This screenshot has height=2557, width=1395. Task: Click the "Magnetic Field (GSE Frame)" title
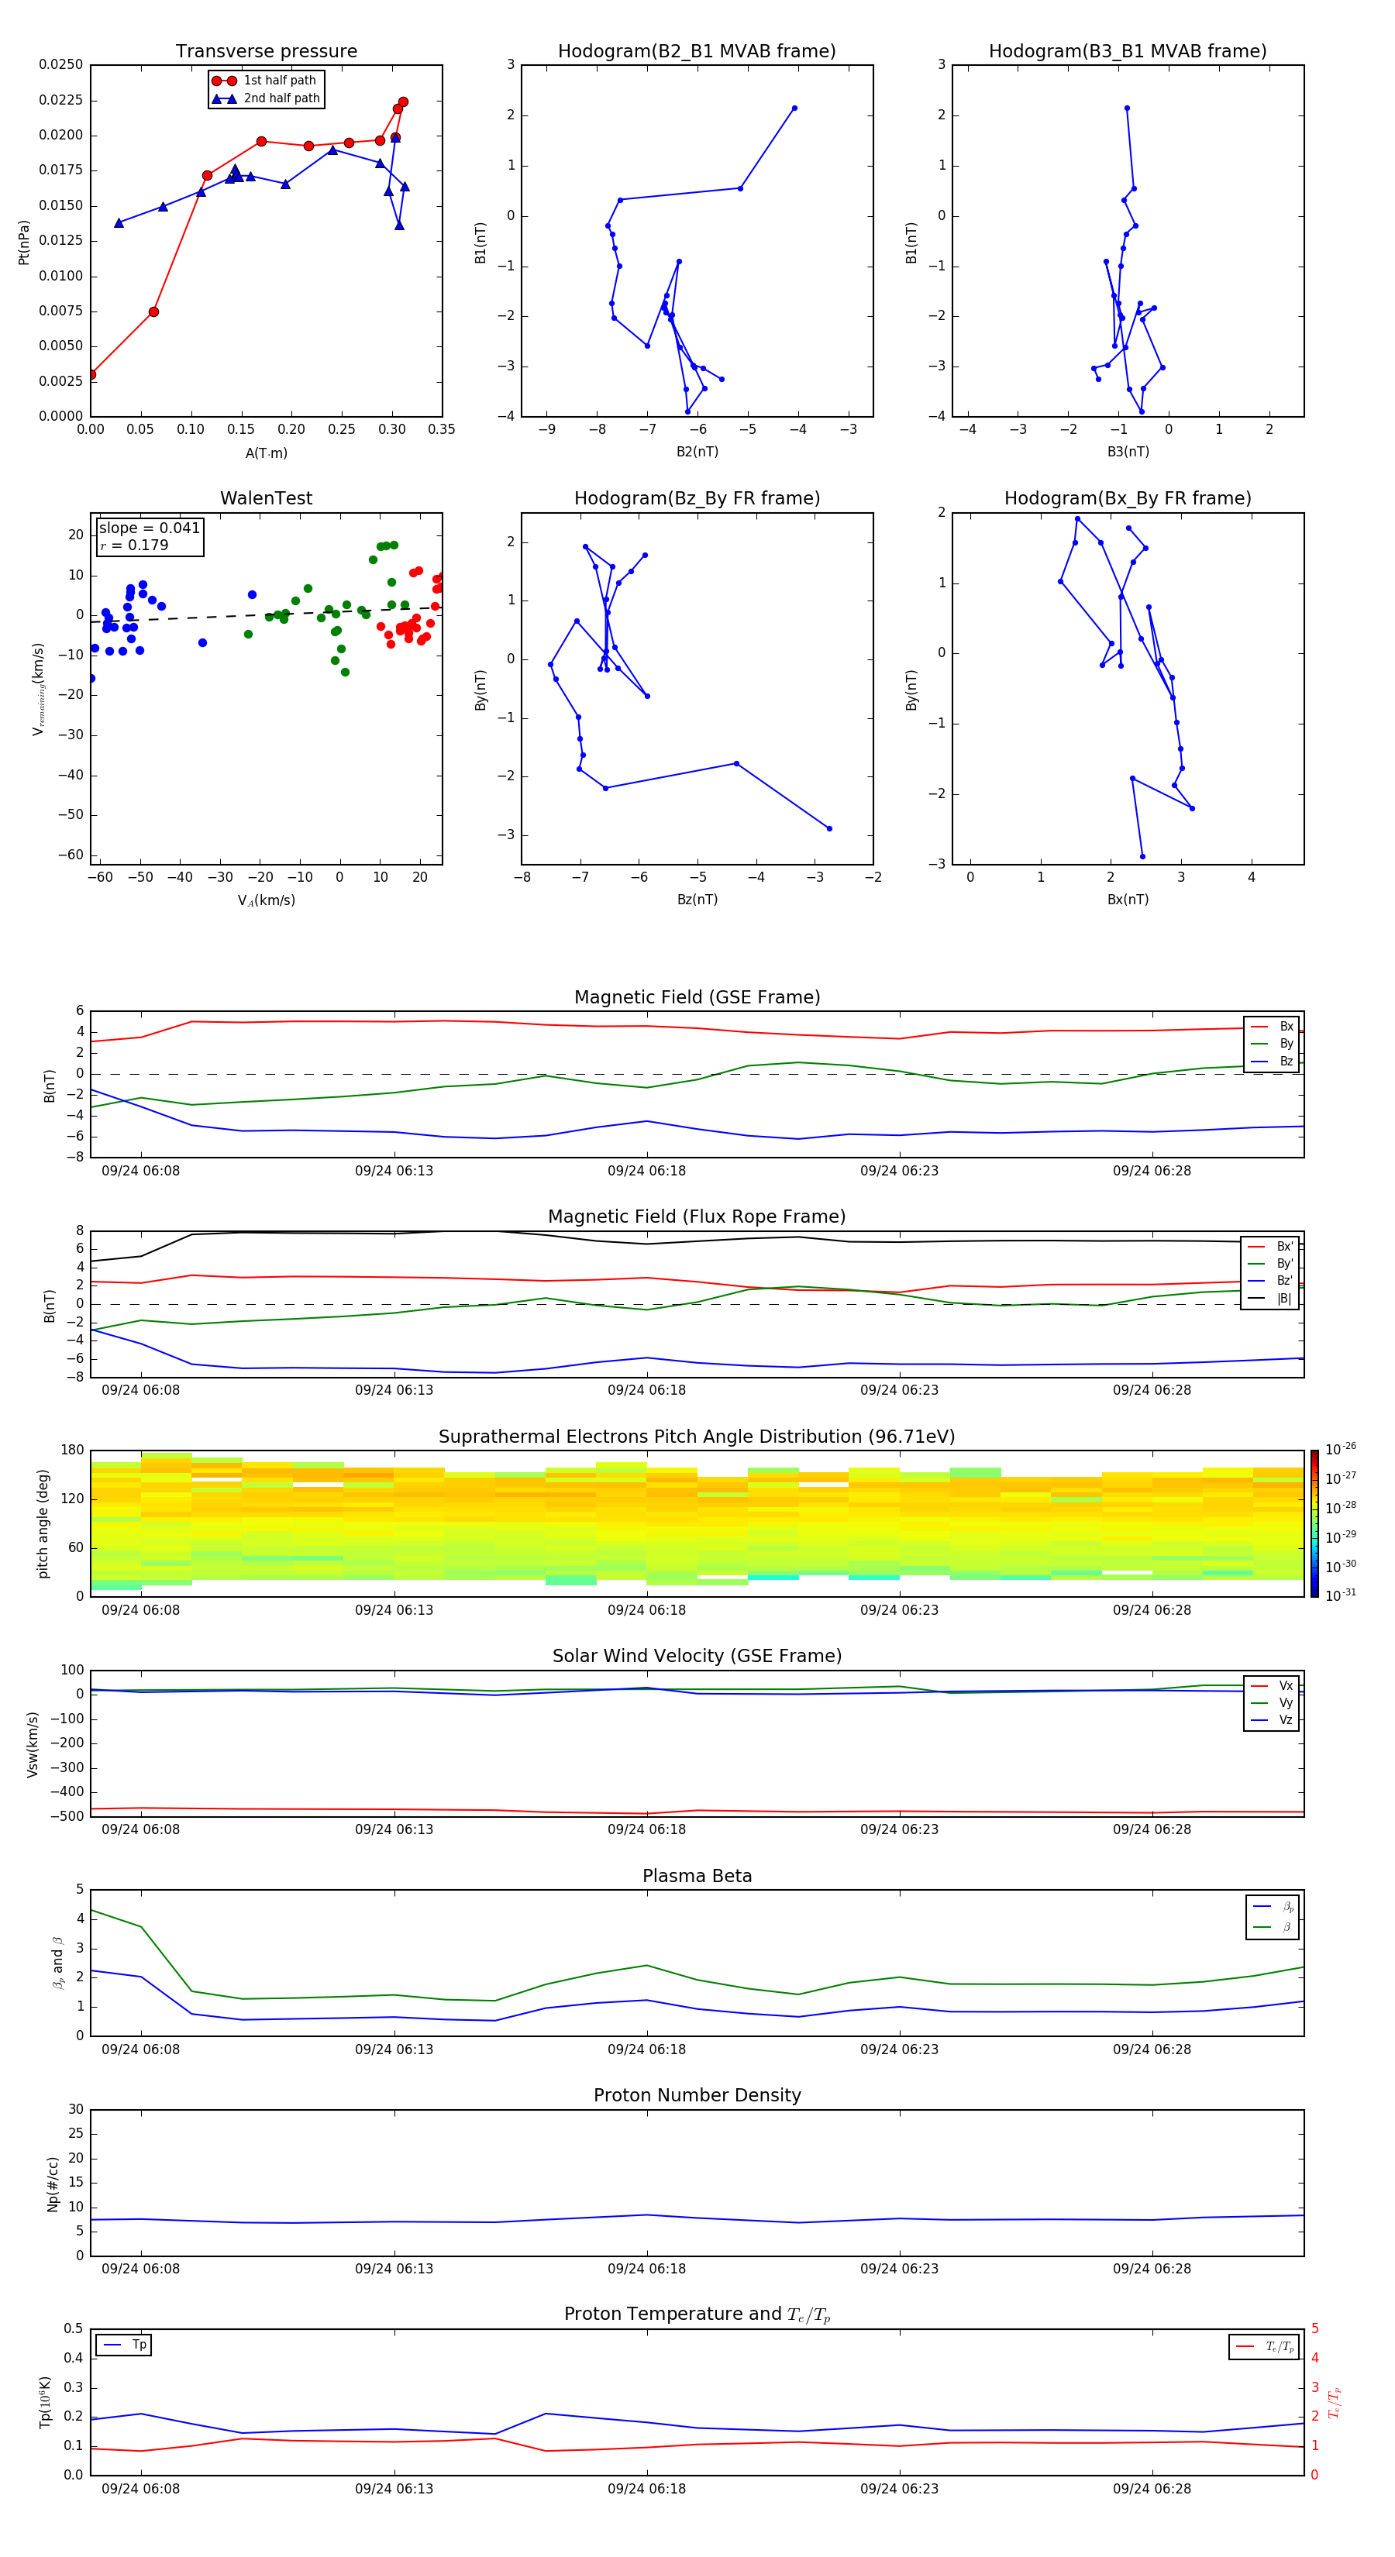(x=697, y=997)
